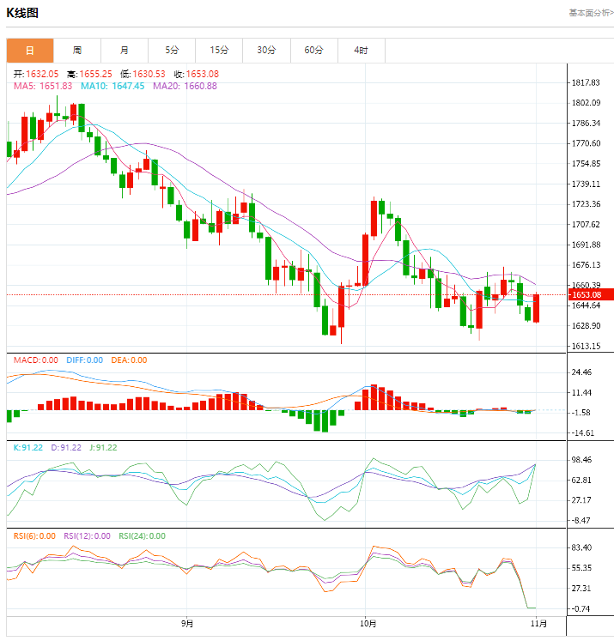Click the 1653.08 current price tag

coord(587,294)
